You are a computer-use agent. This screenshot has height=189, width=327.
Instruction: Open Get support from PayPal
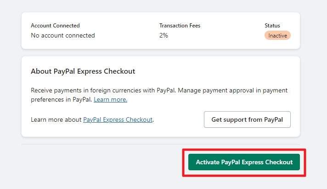pos(247,119)
